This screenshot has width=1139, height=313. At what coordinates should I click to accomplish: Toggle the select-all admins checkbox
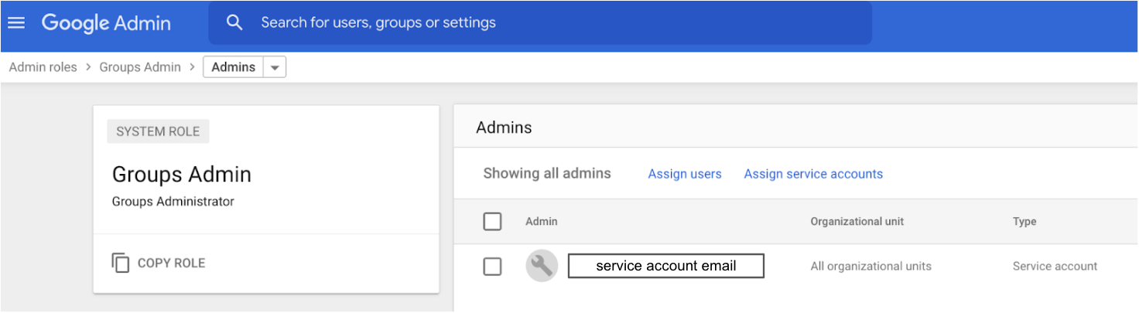point(492,222)
